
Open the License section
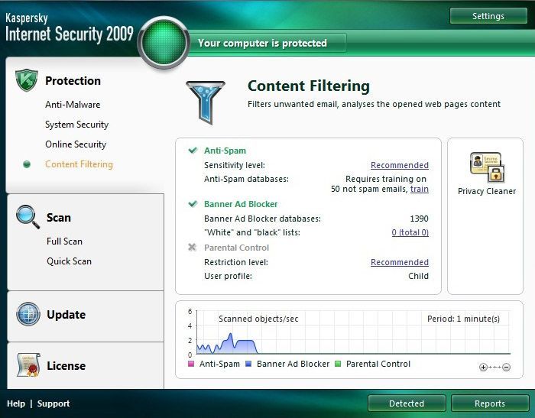click(x=66, y=366)
